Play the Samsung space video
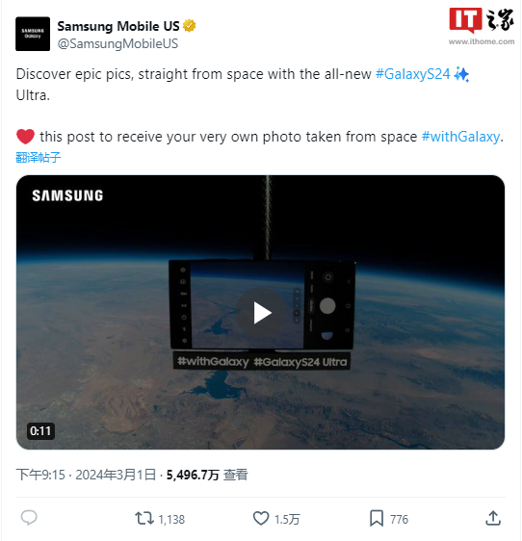 point(261,313)
